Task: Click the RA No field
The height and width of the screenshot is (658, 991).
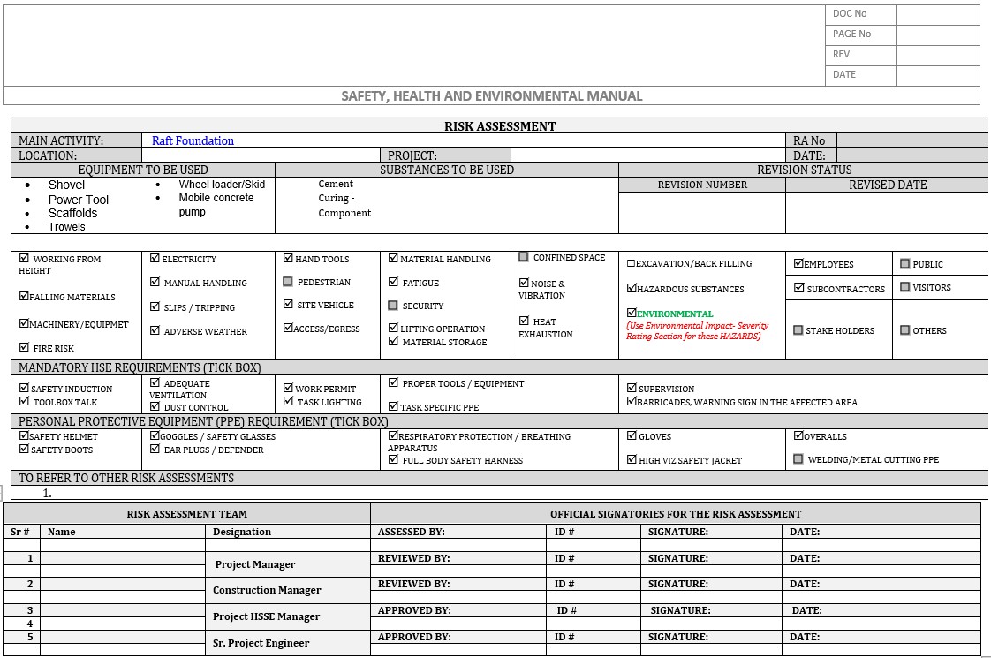Action: click(910, 140)
